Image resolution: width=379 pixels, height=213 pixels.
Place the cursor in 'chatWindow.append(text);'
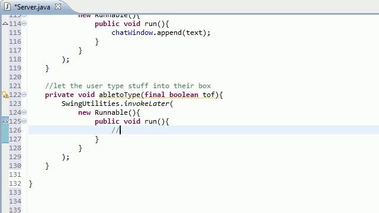pyautogui.click(x=160, y=33)
